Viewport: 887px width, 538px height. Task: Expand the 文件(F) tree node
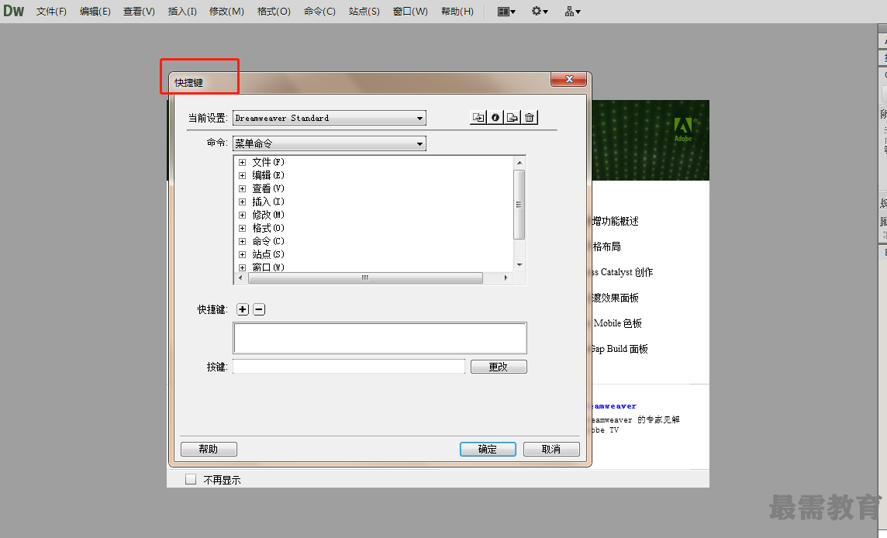242,162
